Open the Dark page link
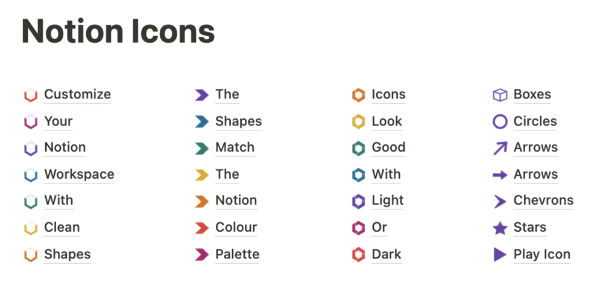 coord(387,254)
